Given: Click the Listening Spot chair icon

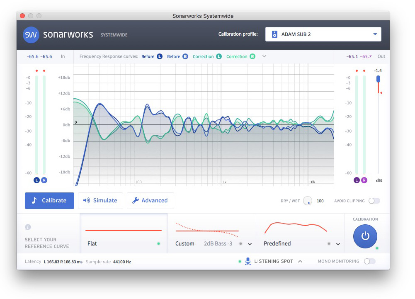Looking at the screenshot, I should pos(248,261).
